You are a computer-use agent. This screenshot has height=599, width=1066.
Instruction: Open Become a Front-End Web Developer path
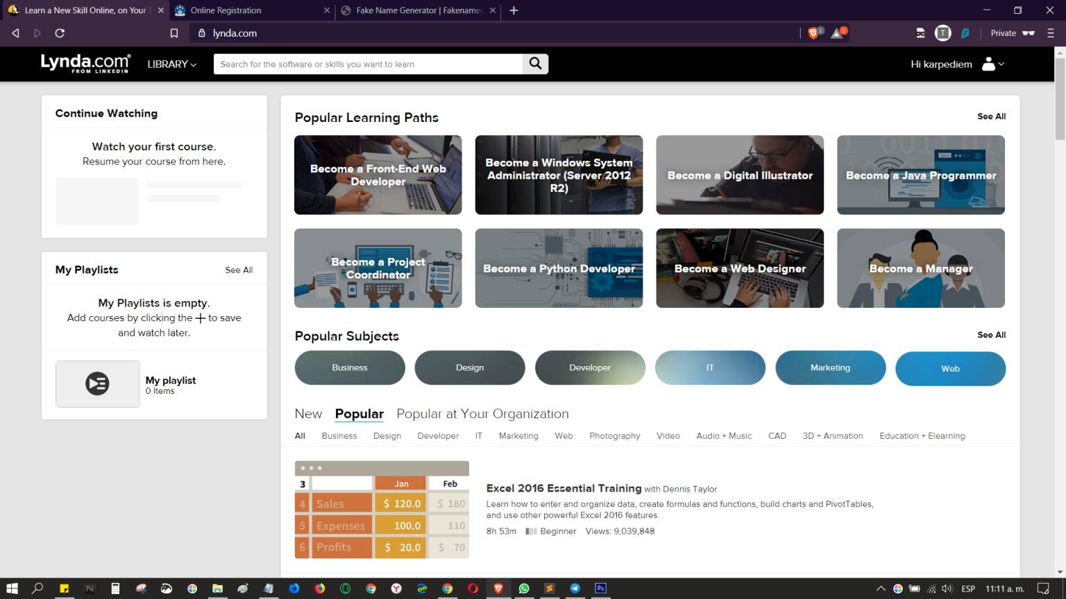378,175
